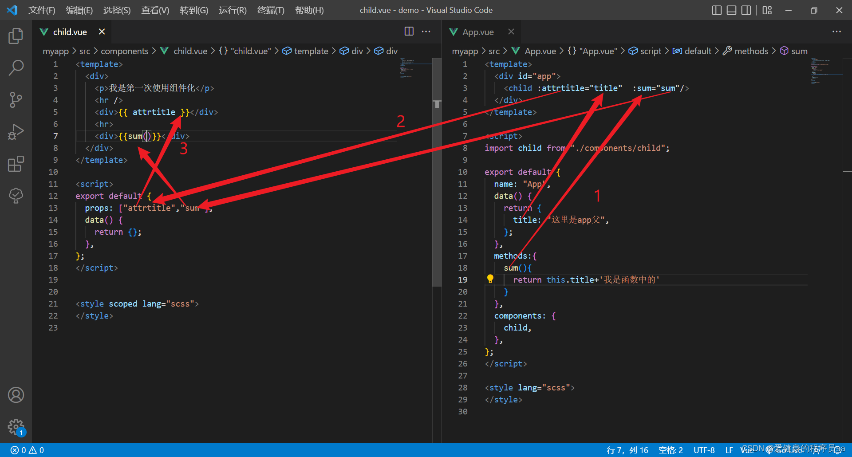Click the '<style scoped lang="scss">' line in child.vue

137,303
